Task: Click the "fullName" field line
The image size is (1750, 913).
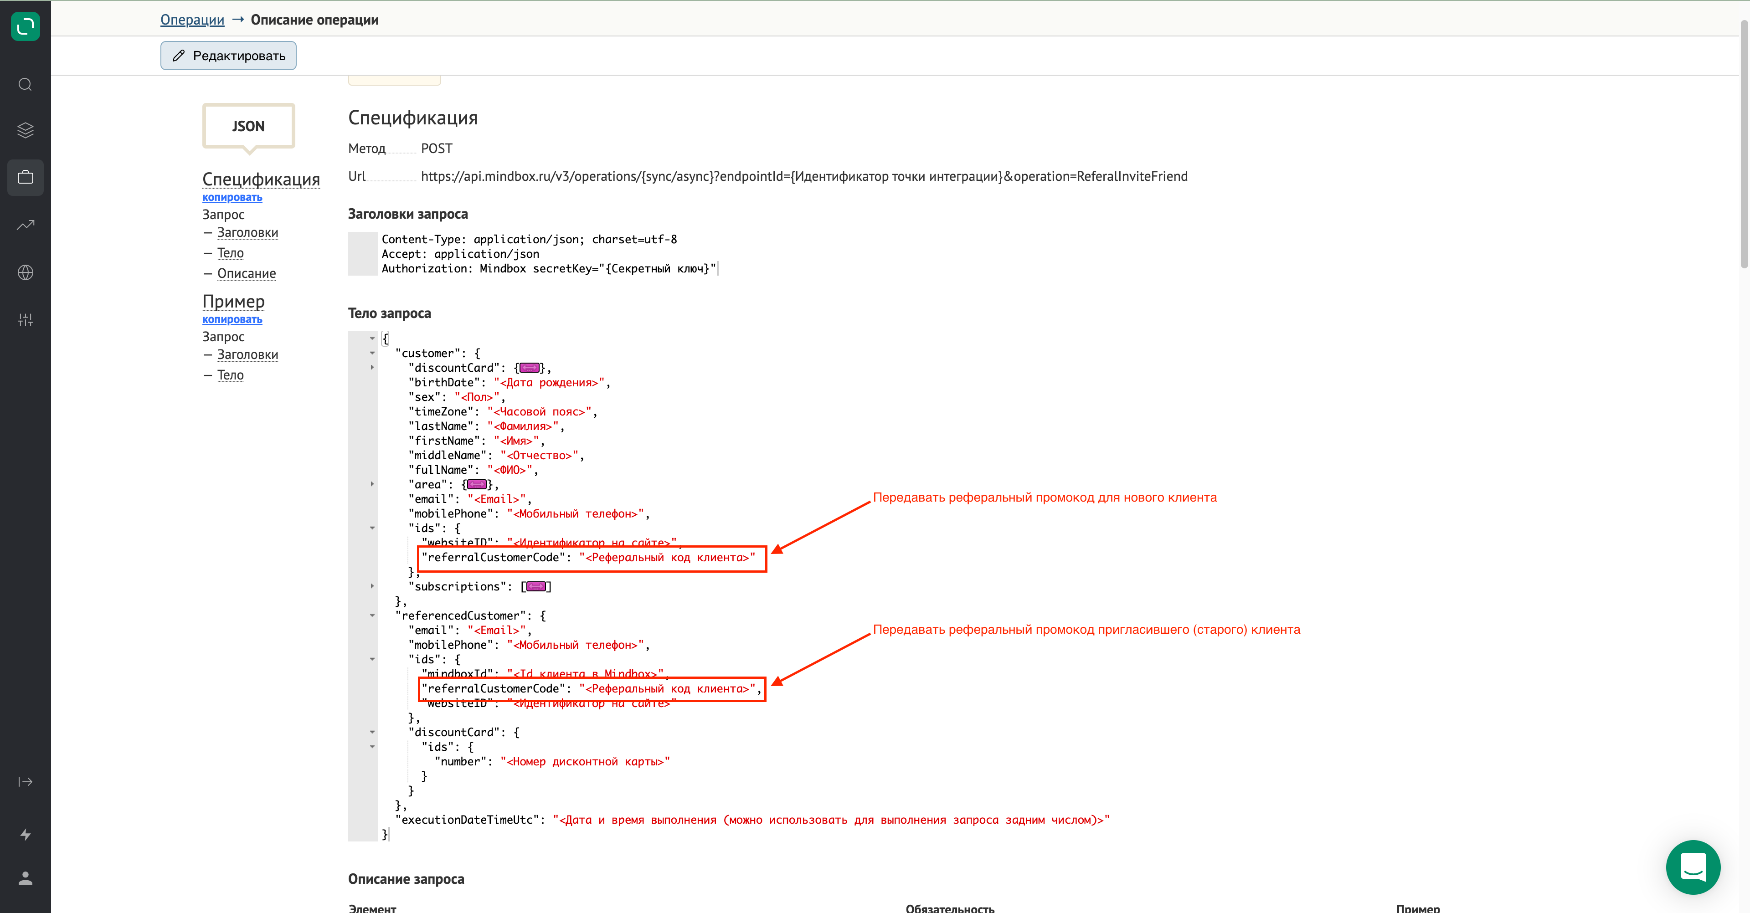Action: (474, 470)
